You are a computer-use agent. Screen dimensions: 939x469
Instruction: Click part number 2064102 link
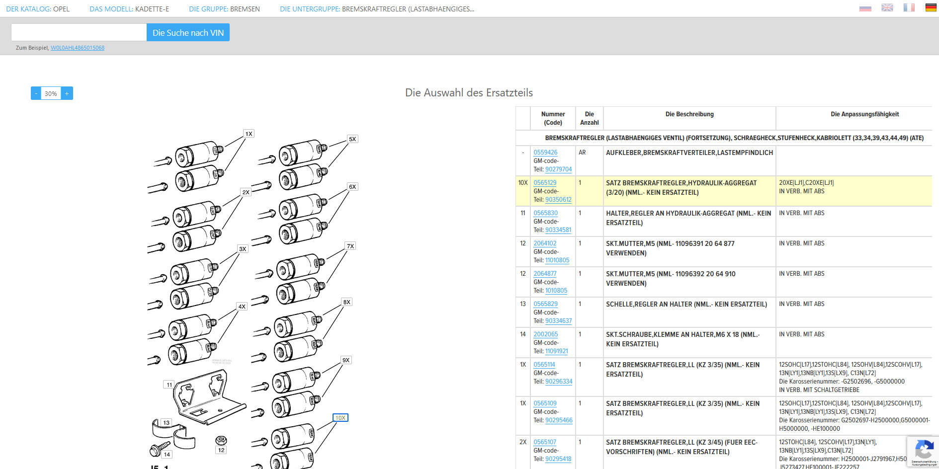(545, 243)
